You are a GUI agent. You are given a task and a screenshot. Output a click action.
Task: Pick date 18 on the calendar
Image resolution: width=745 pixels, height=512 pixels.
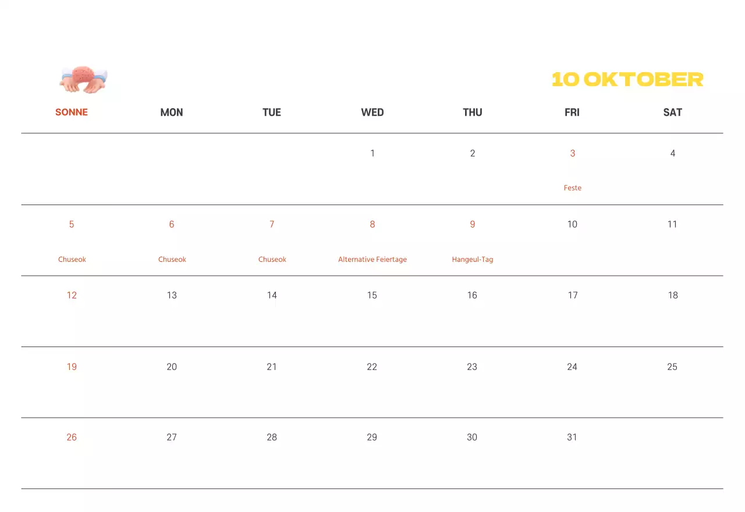tap(673, 296)
